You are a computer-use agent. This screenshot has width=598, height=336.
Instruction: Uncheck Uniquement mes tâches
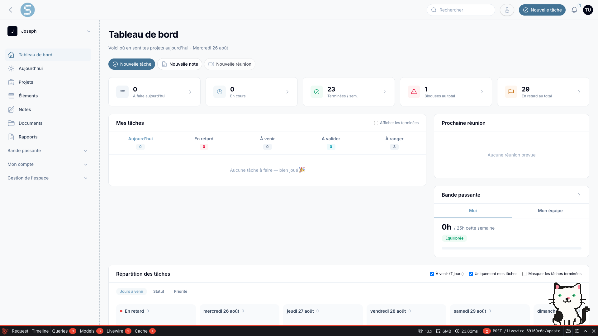471,274
